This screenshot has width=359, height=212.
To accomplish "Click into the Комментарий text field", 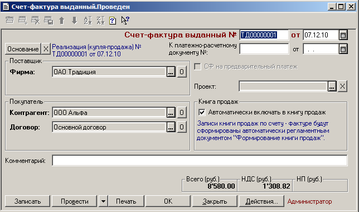I will (x=200, y=161).
